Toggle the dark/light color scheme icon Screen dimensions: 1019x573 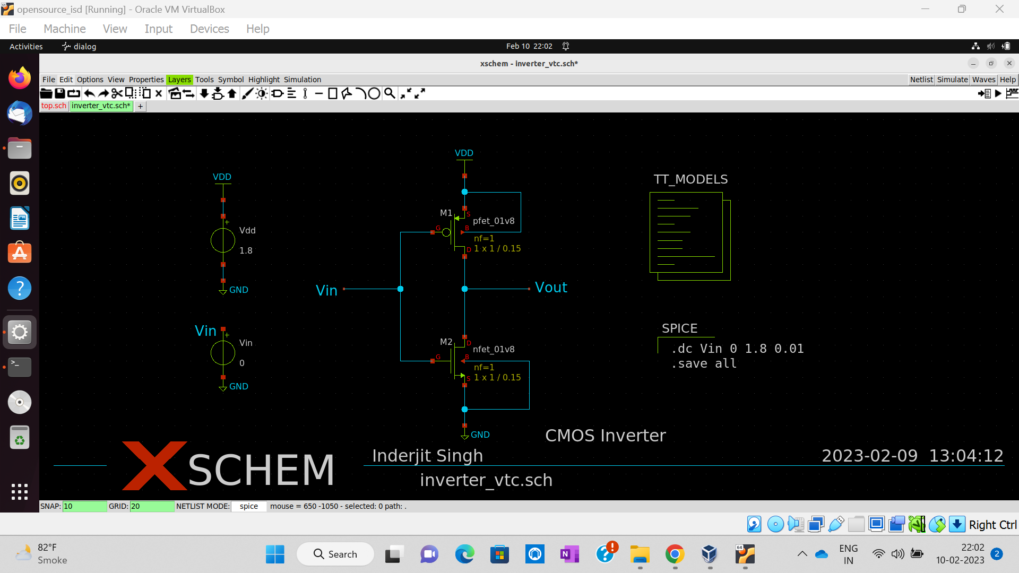point(262,94)
